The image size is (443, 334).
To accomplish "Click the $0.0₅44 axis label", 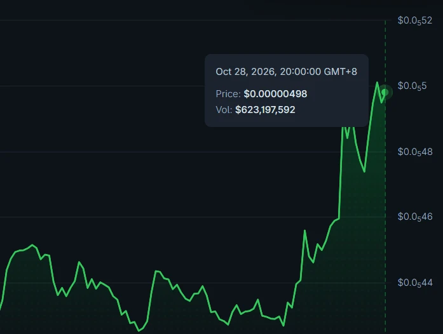I will (x=415, y=283).
